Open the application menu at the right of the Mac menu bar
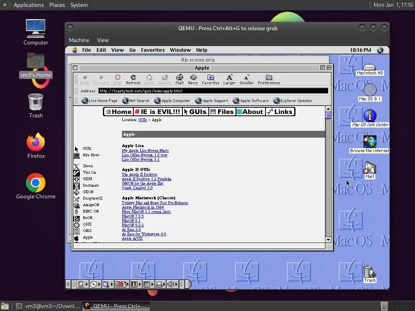This screenshot has width=415, height=311. (x=380, y=50)
